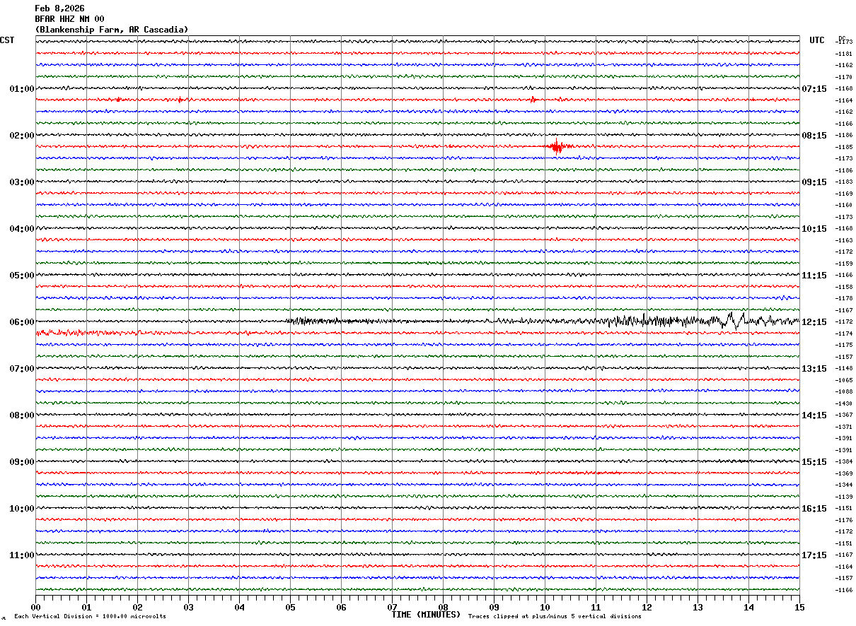Click the DC offset value "-1367"
The height and width of the screenshot is (626, 856).
(844, 415)
